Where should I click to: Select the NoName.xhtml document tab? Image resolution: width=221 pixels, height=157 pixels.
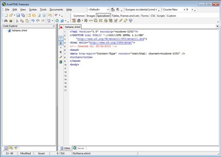[70, 27]
